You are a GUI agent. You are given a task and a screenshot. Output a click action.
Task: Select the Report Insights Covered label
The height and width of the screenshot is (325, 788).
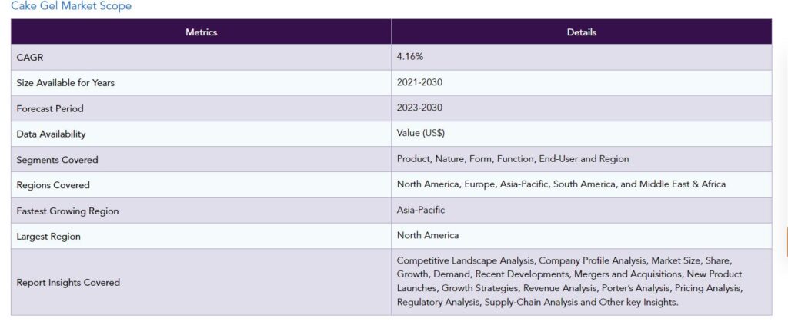pos(68,283)
